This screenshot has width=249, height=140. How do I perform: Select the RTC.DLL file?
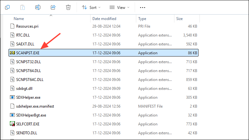[23, 35]
